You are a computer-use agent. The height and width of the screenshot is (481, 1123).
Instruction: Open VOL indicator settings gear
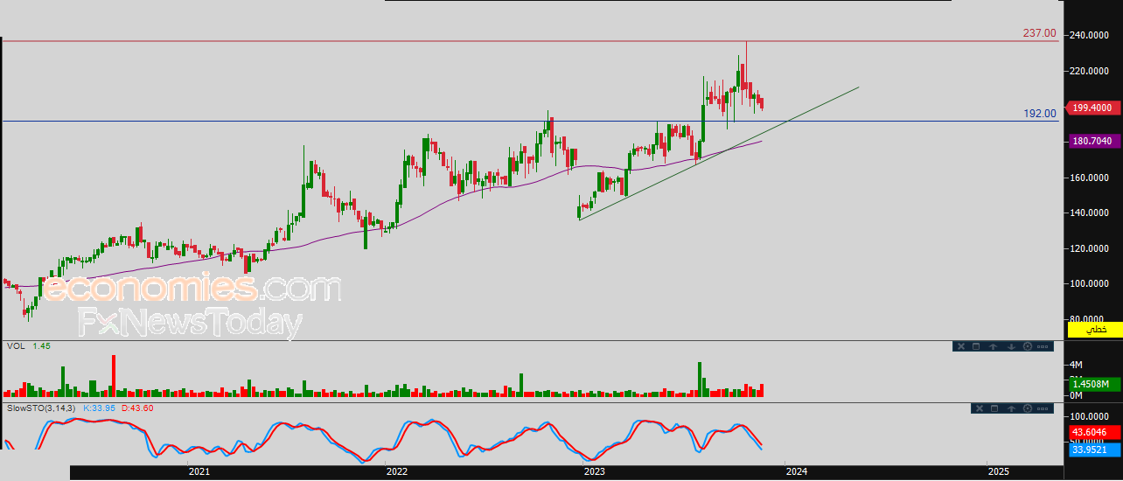[1028, 346]
